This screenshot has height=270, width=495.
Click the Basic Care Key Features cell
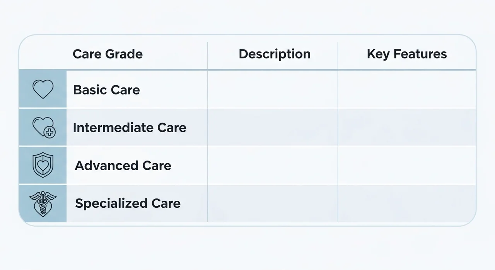(407, 90)
